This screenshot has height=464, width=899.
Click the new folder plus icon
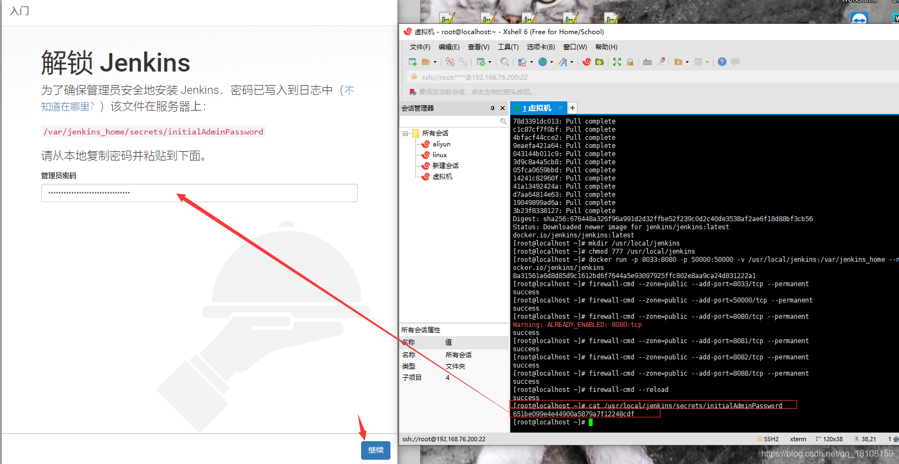678,62
